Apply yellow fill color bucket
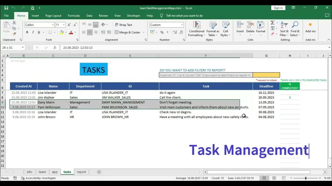332x186 pixels. coord(61,32)
